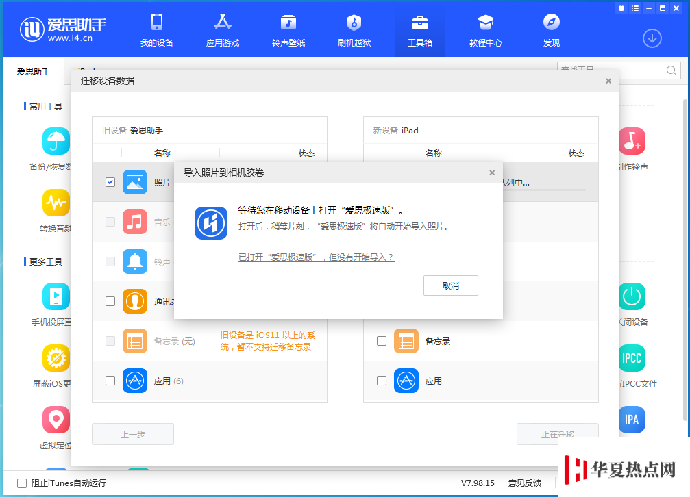Open the IPCC file tool icon
690x497 pixels.
click(x=632, y=358)
